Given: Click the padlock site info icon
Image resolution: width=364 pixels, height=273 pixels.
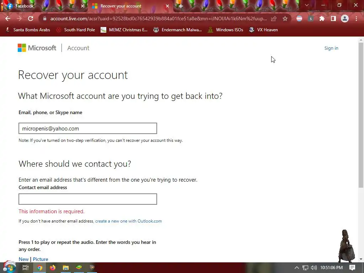Looking at the screenshot, I should click(45, 18).
